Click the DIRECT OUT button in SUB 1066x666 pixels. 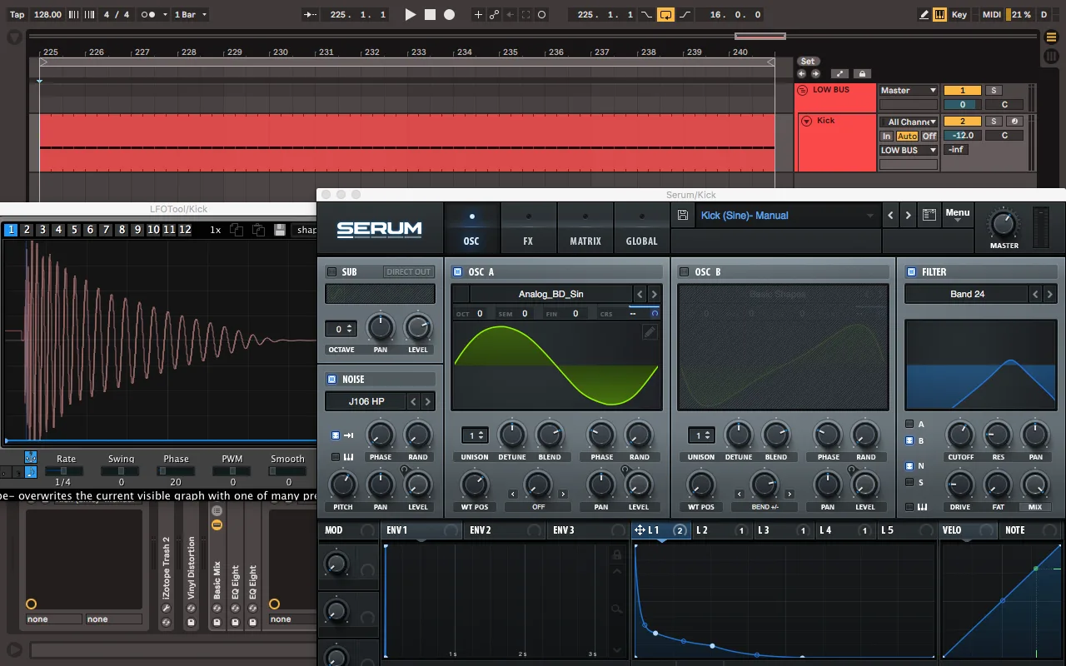point(409,272)
